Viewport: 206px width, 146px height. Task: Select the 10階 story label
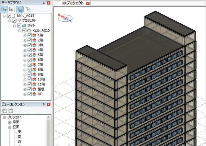tap(42, 79)
